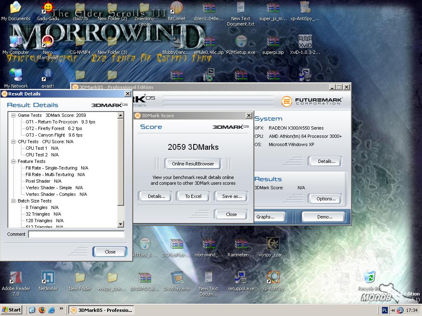Click Save as... in Score dialog
This screenshot has height=316, width=422.
tap(232, 196)
